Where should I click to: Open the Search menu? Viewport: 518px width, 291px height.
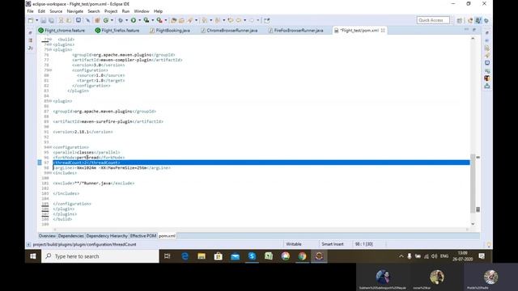94,11
